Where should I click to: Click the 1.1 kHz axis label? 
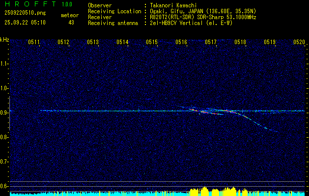click(3, 64)
